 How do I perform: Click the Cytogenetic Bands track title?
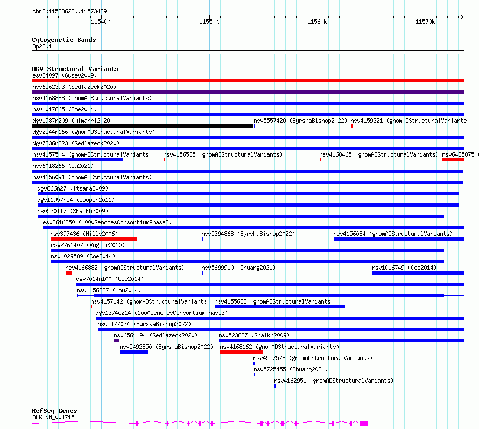[64, 40]
